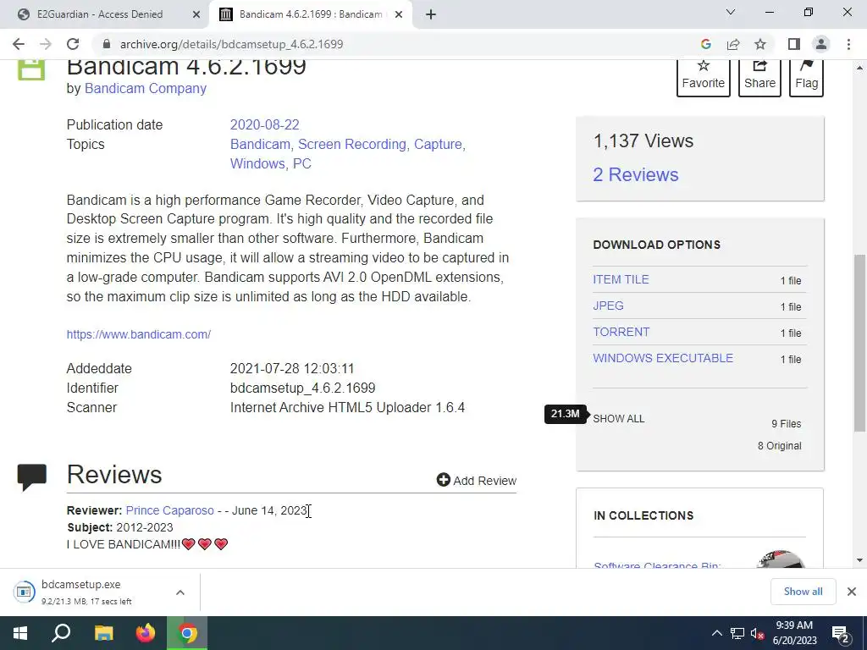This screenshot has height=650, width=867.
Task: Favorite this Bandicam item
Action: pyautogui.click(x=704, y=76)
